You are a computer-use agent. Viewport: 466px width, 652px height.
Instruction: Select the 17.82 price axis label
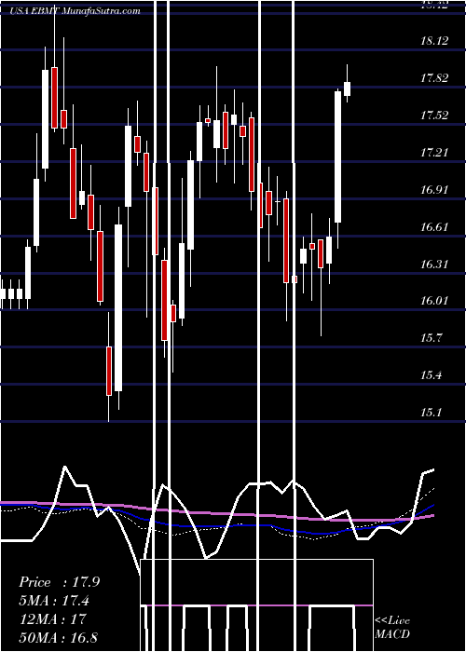pos(434,77)
